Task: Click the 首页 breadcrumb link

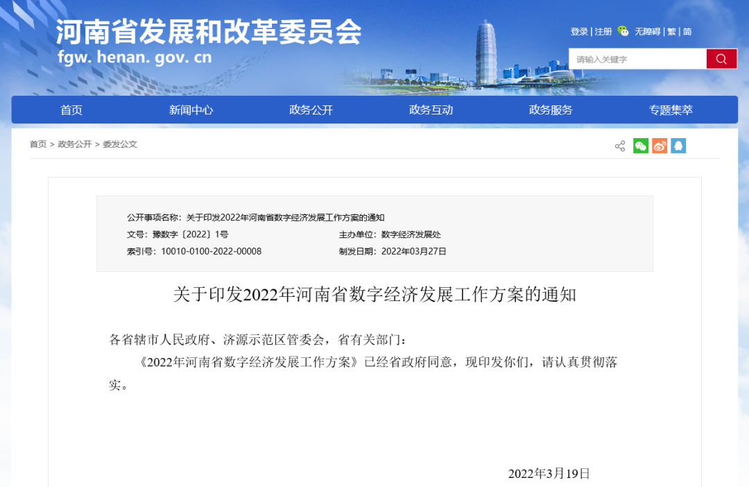Action: pos(38,144)
